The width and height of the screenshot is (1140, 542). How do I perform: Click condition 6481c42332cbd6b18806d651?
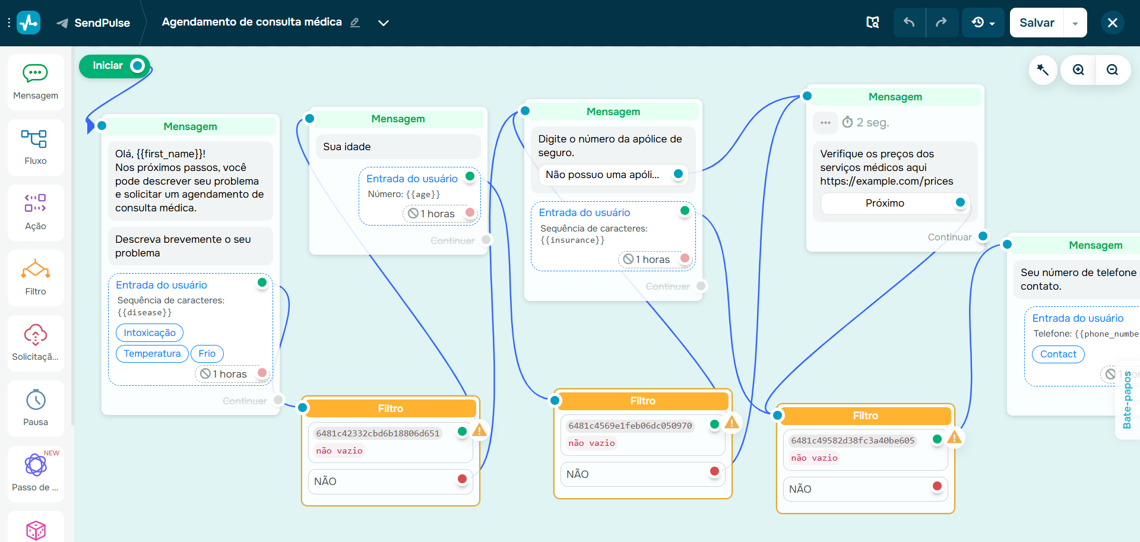click(x=378, y=433)
